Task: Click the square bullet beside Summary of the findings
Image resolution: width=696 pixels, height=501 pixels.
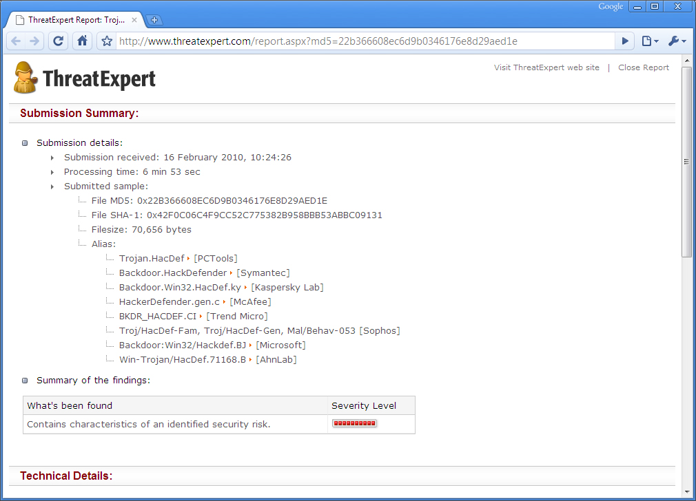Action: click(25, 381)
